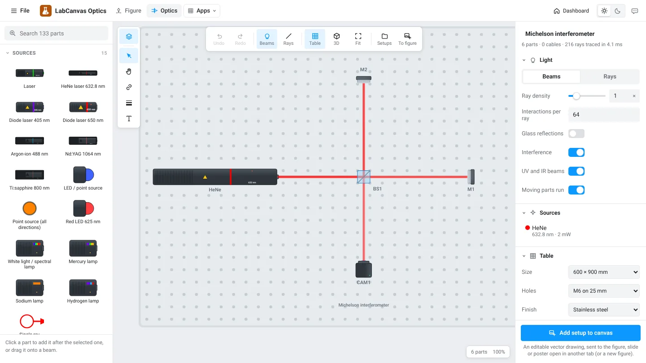Choose the hand pan tool

[129, 71]
